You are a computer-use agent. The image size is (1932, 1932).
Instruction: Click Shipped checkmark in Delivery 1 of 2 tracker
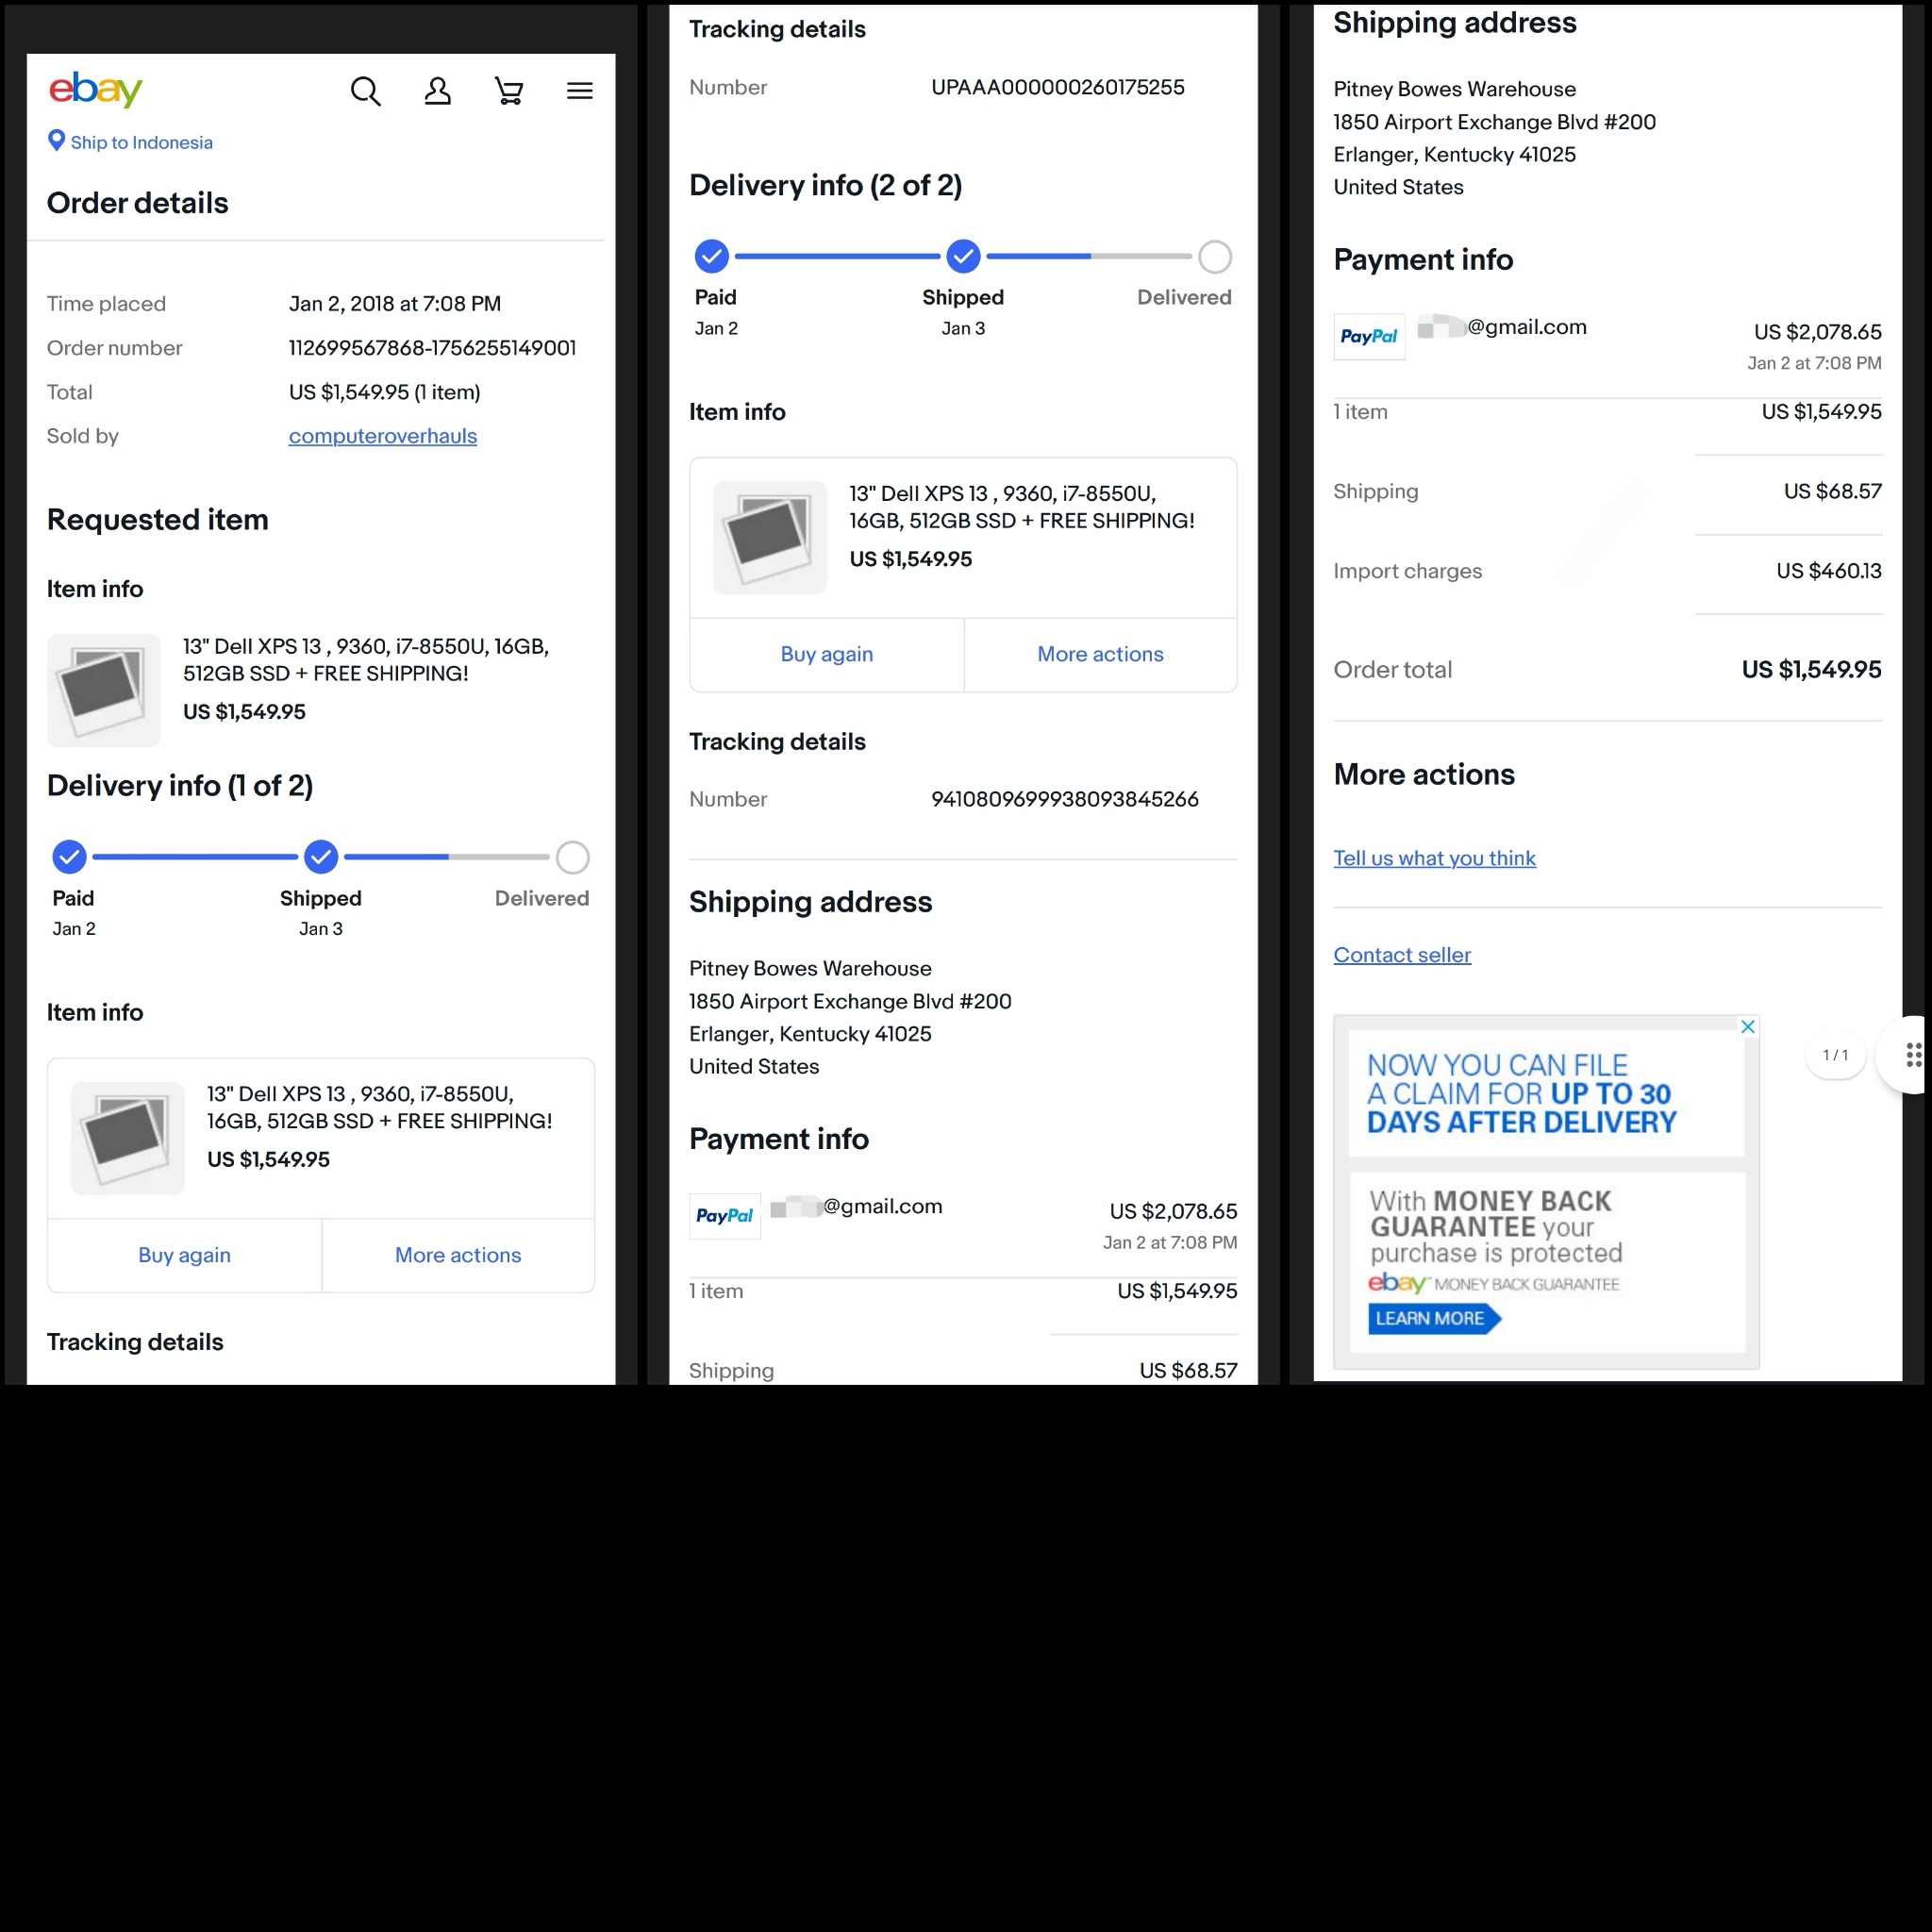click(321, 857)
